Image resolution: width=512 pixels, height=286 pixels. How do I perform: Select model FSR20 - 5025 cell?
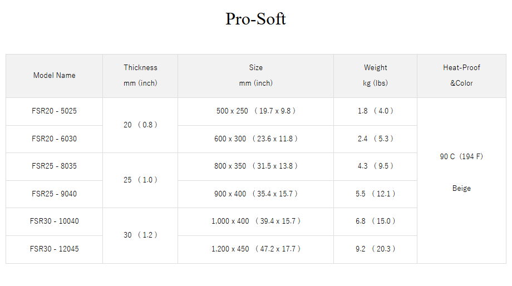click(55, 111)
